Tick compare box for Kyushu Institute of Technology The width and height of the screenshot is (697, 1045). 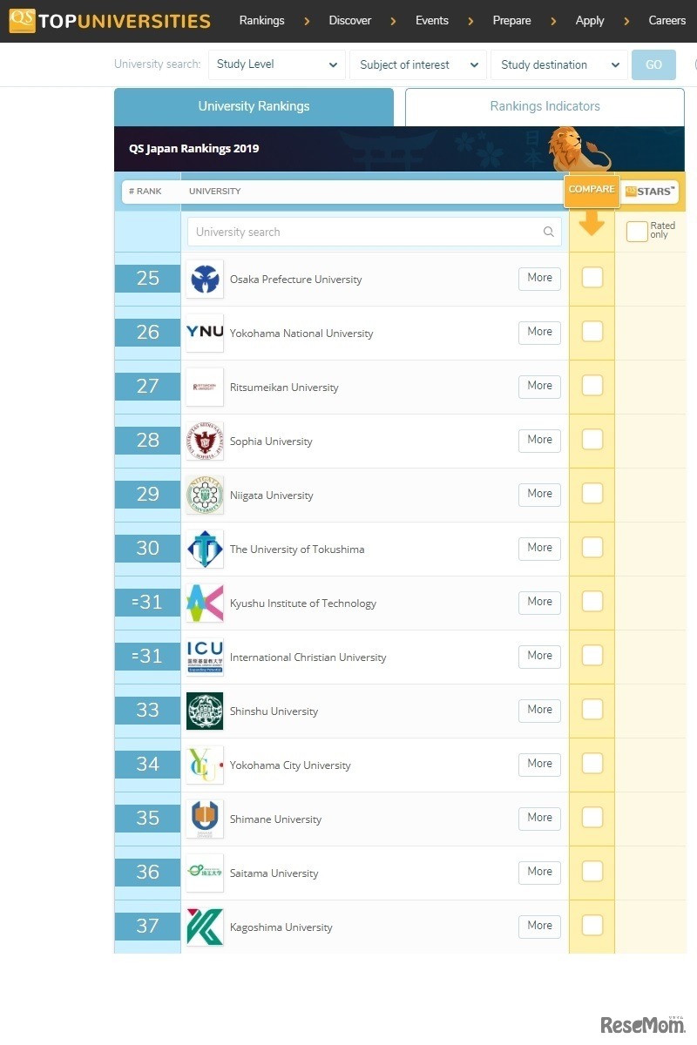point(592,602)
